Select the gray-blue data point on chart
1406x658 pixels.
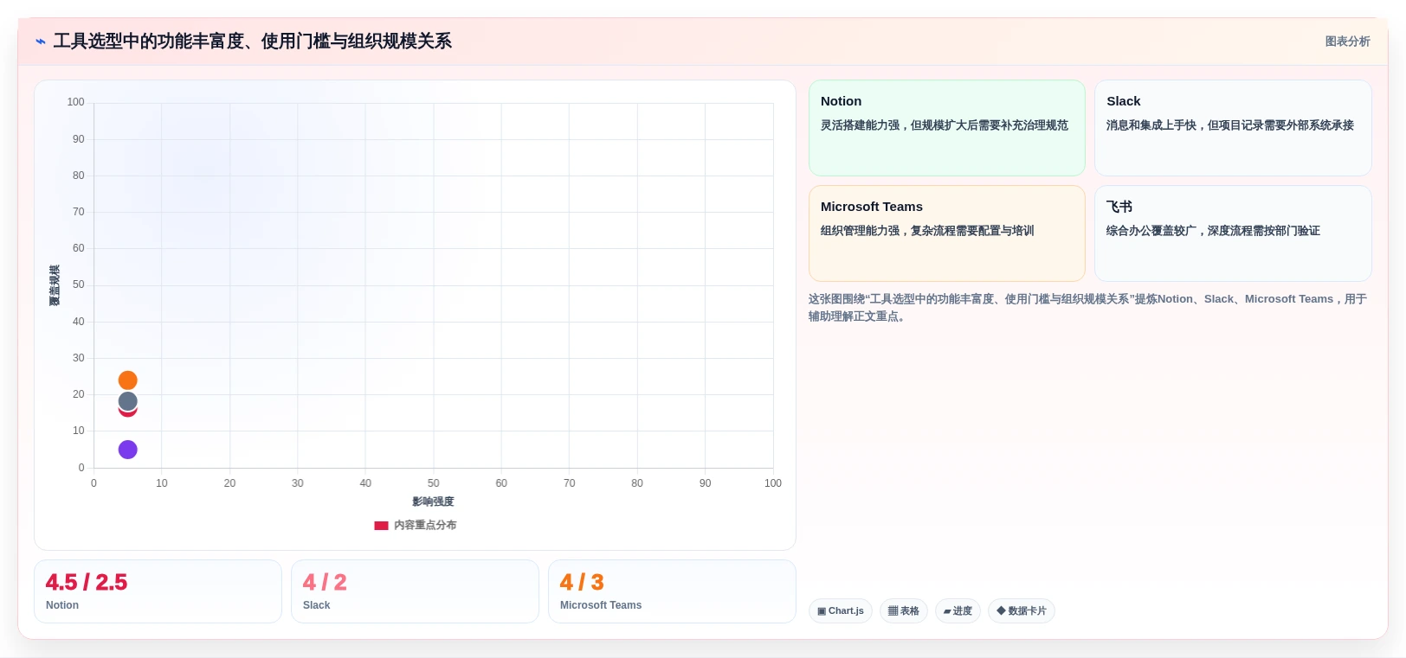click(127, 401)
